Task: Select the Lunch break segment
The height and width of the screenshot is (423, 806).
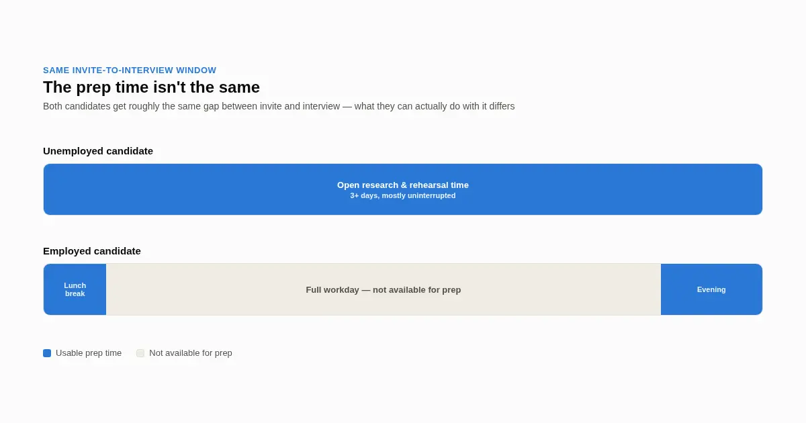Action: click(x=75, y=289)
